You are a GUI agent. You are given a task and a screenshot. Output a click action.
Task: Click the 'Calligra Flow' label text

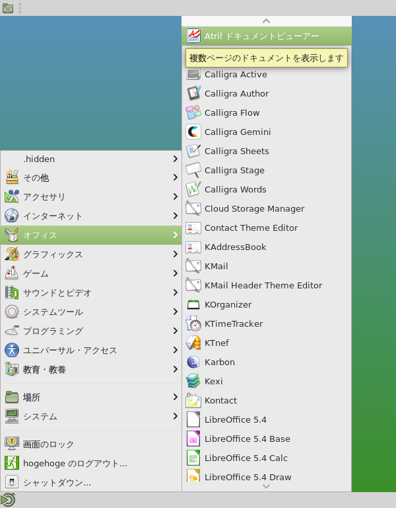point(232,112)
